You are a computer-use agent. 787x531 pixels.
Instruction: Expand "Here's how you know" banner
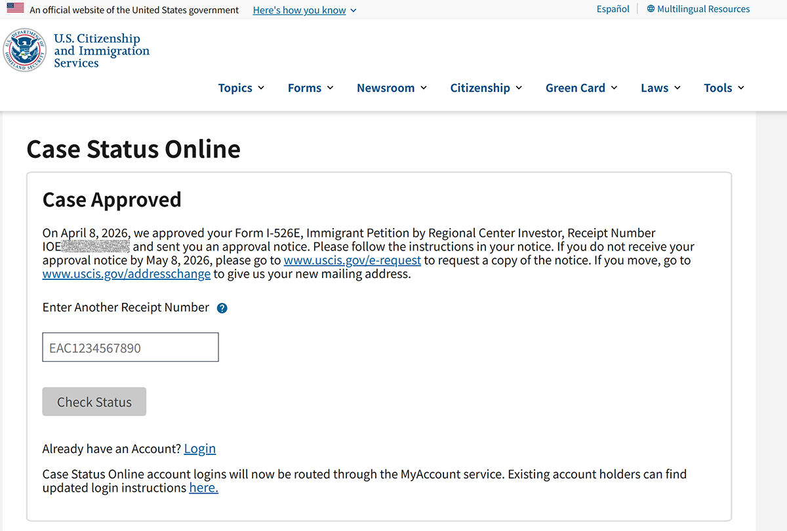pyautogui.click(x=305, y=10)
